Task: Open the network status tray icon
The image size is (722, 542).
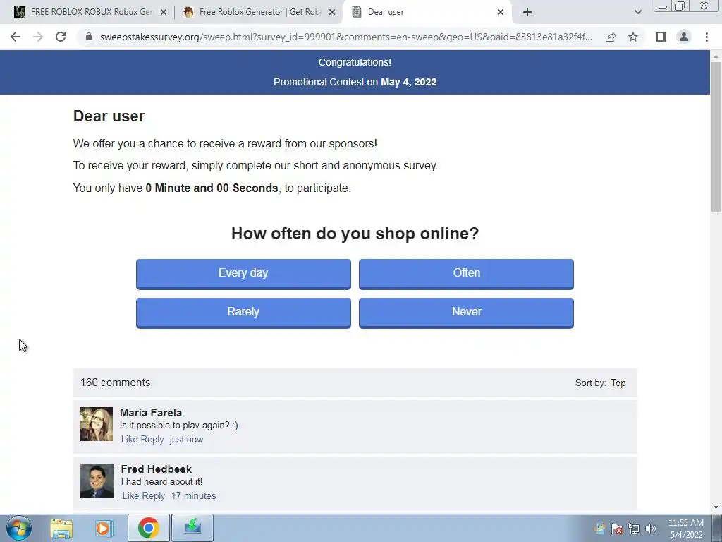Action: [634, 529]
